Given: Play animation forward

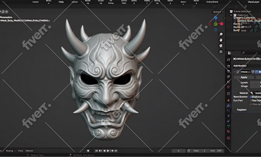Looking at the screenshot, I should tap(108, 151).
